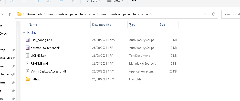240x101 pixels.
Task: Expand the address bar history dropdown
Action: pos(205,14)
